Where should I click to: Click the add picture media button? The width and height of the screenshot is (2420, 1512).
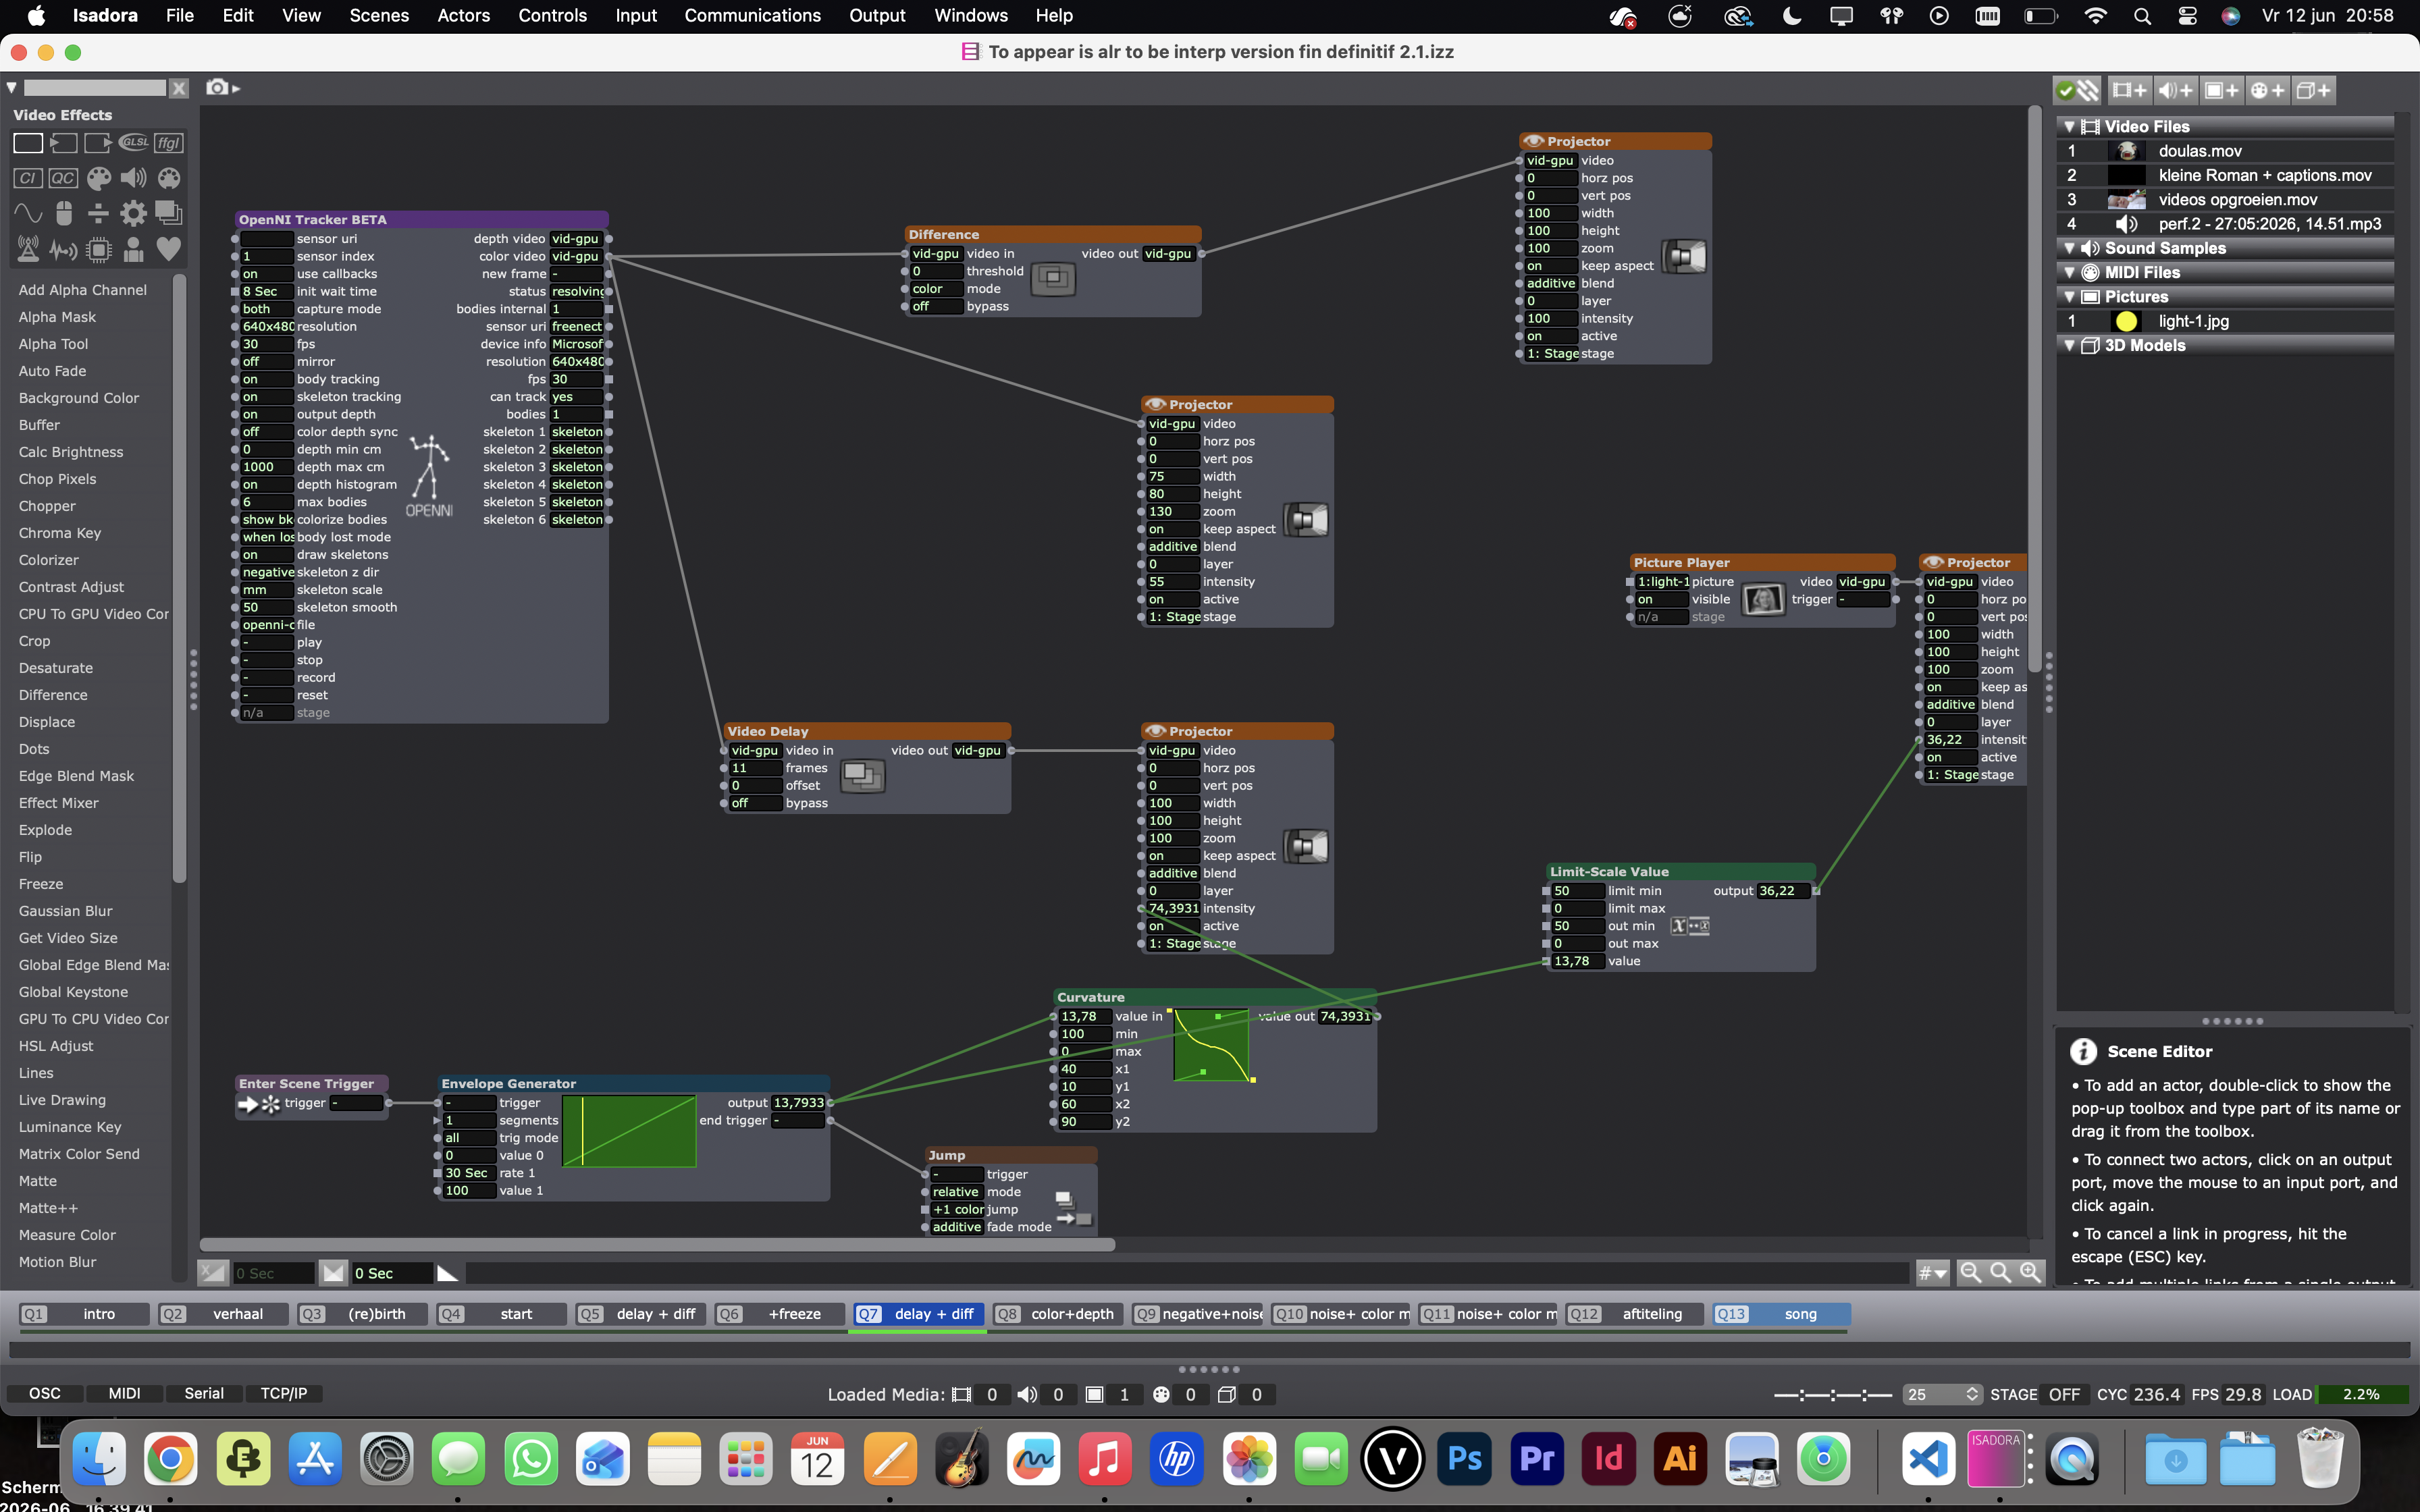pyautogui.click(x=2221, y=91)
